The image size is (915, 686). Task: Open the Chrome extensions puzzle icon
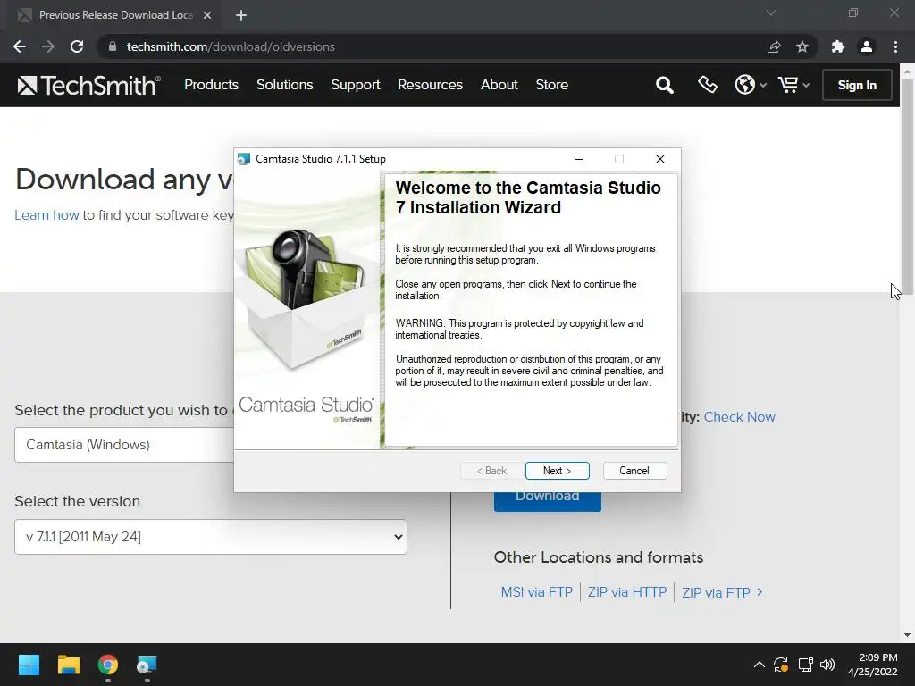tap(838, 46)
